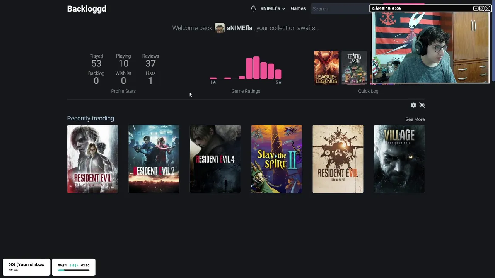Click the Search input field
Screen dimensions: 495x278
[340, 8]
